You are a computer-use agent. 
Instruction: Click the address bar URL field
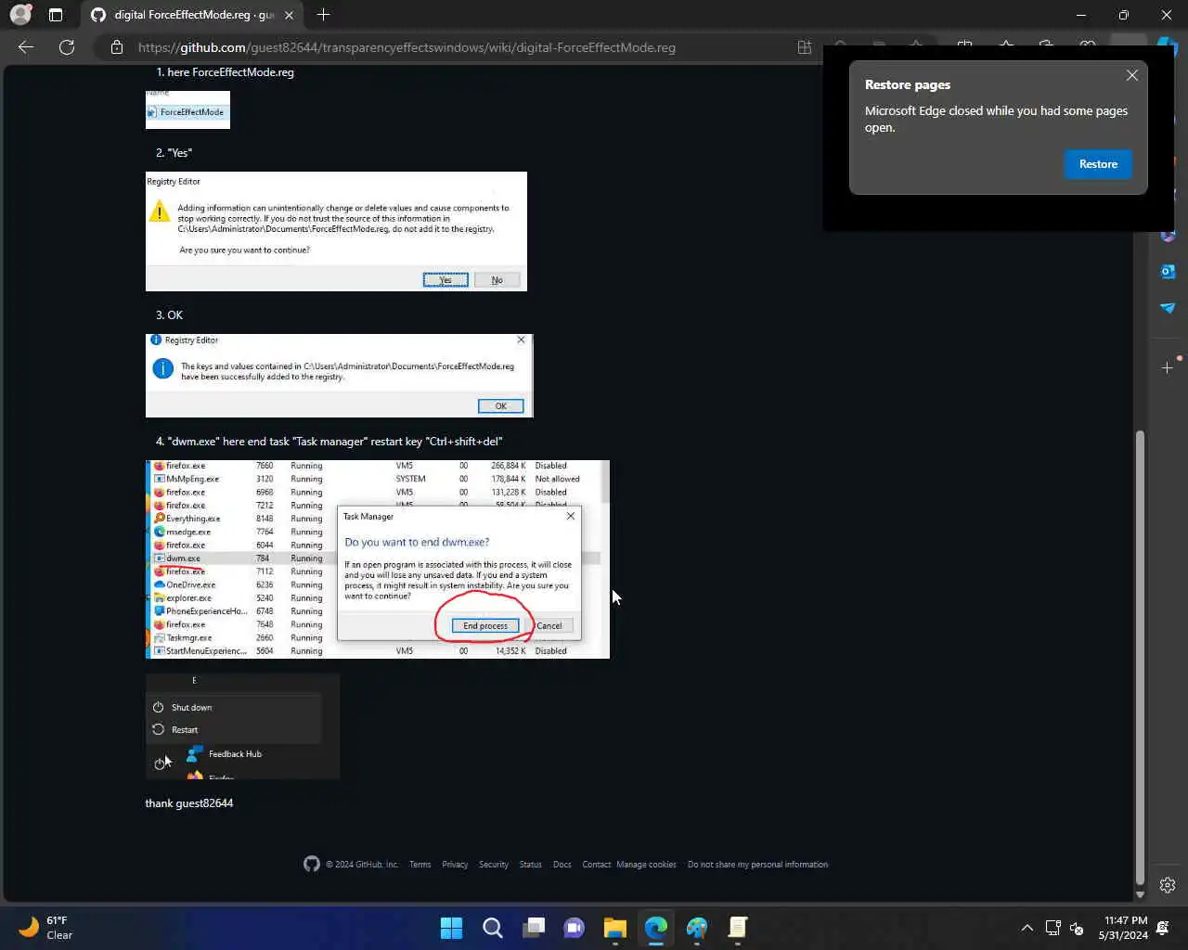click(x=407, y=47)
